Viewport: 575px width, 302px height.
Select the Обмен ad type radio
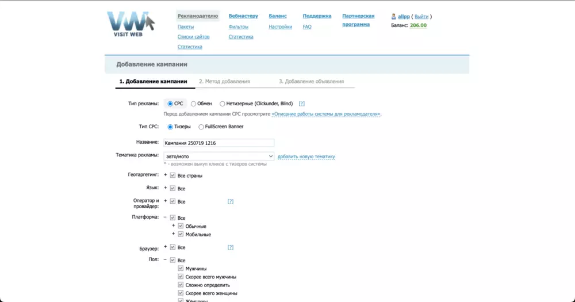click(193, 104)
